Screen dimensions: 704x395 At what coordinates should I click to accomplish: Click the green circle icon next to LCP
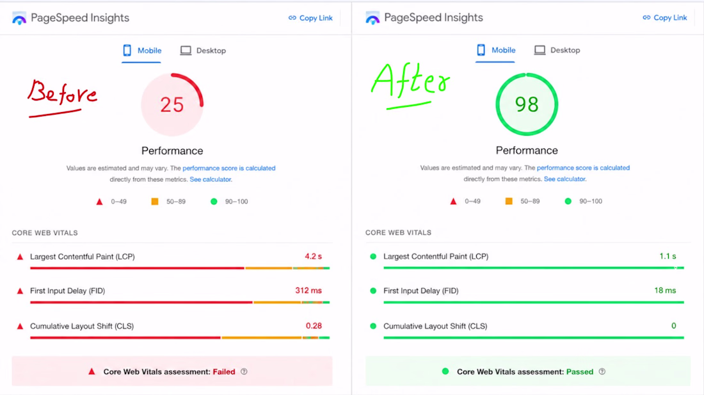(x=373, y=256)
